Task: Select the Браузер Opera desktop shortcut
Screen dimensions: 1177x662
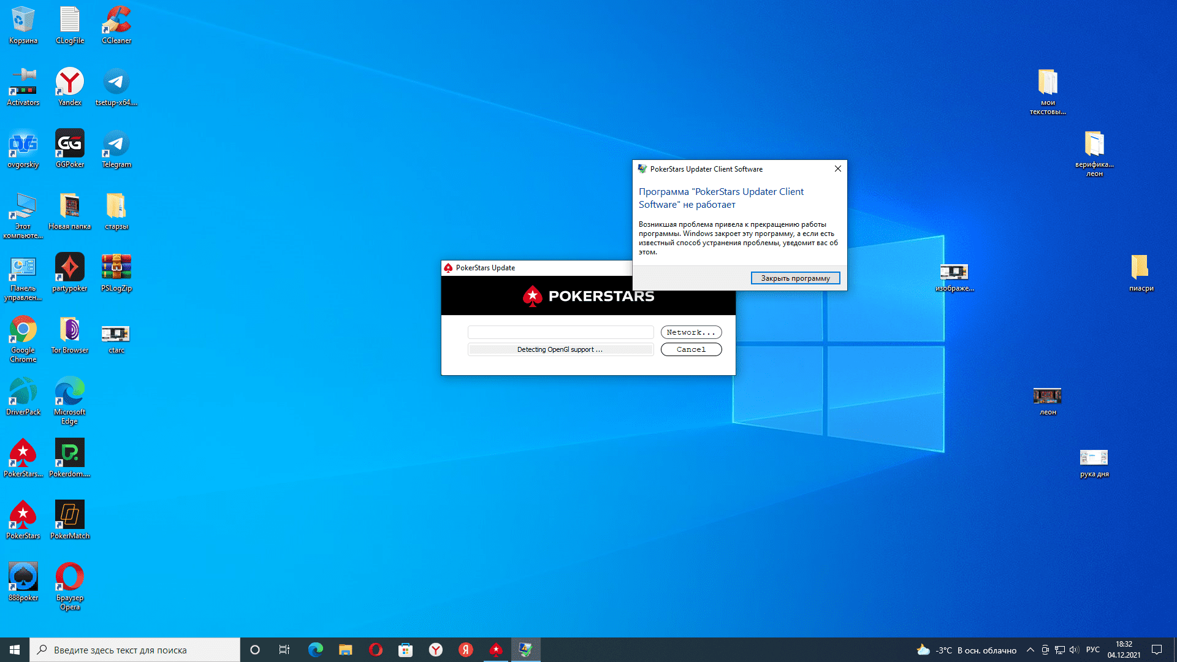Action: [x=70, y=587]
